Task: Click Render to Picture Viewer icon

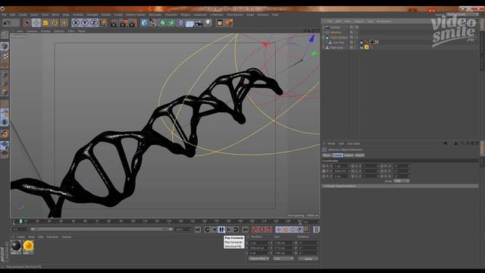Action: (x=124, y=23)
